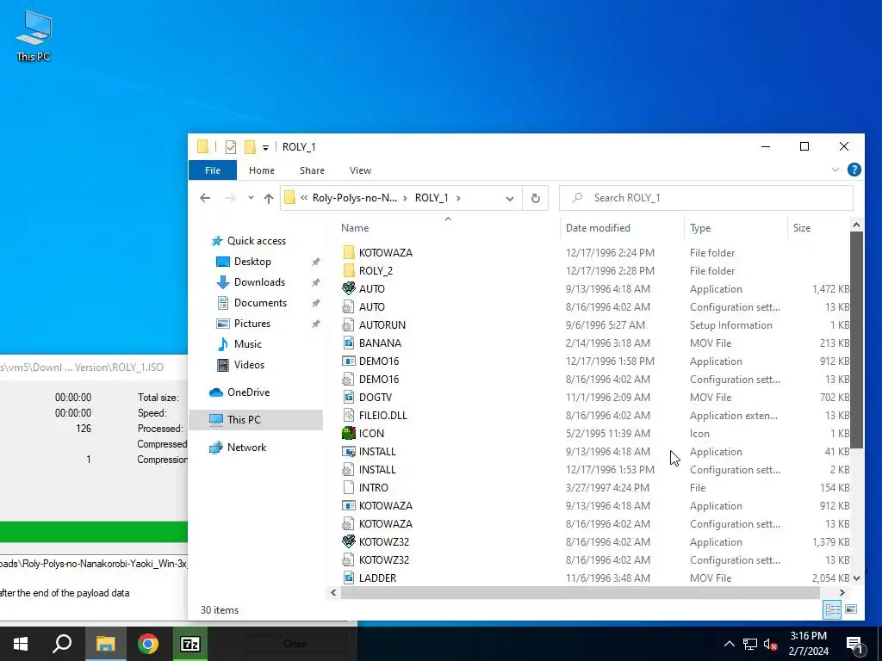Click the INSTALL configuration settings name

tap(377, 470)
